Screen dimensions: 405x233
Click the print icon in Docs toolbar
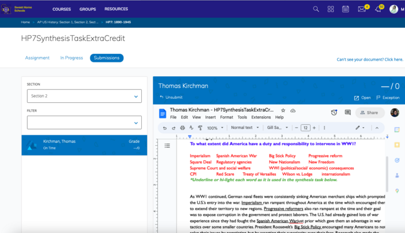pos(183,128)
